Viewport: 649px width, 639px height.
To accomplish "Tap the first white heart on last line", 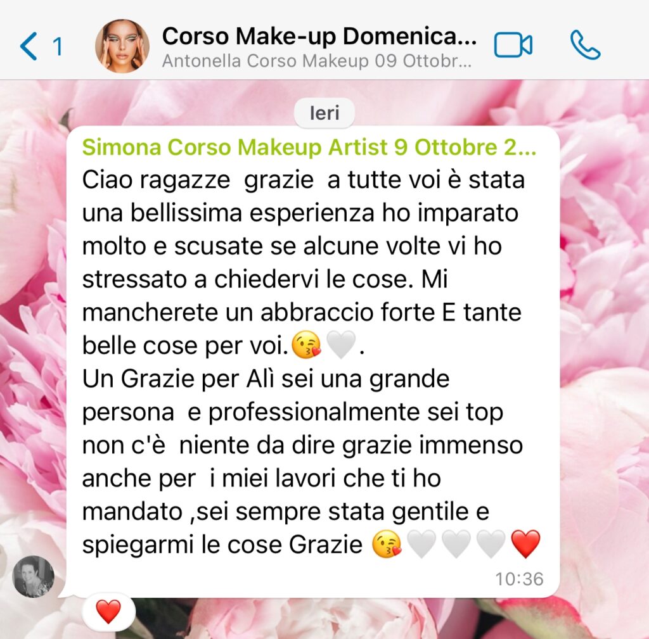I will tap(421, 544).
